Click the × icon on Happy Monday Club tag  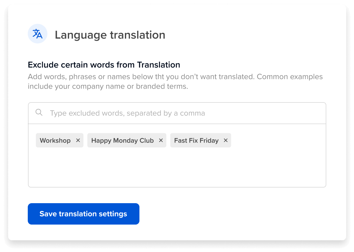(x=161, y=140)
